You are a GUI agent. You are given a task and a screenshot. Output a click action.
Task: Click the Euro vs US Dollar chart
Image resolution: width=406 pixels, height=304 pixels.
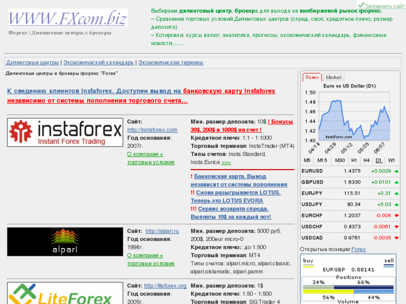(349, 119)
